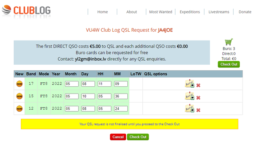The width and height of the screenshot is (257, 145).
Task: Click the bottom Check Out button
Action: [138, 137]
